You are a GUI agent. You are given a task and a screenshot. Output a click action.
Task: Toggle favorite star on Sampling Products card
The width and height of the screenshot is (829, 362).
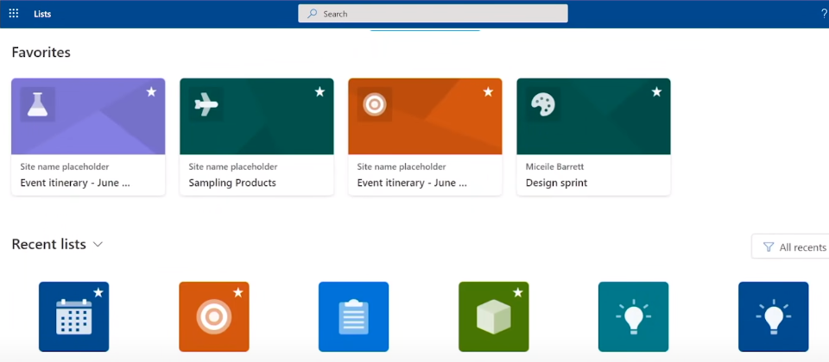point(320,92)
